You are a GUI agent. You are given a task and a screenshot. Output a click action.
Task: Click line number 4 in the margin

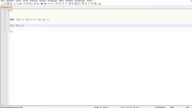pos(5,19)
